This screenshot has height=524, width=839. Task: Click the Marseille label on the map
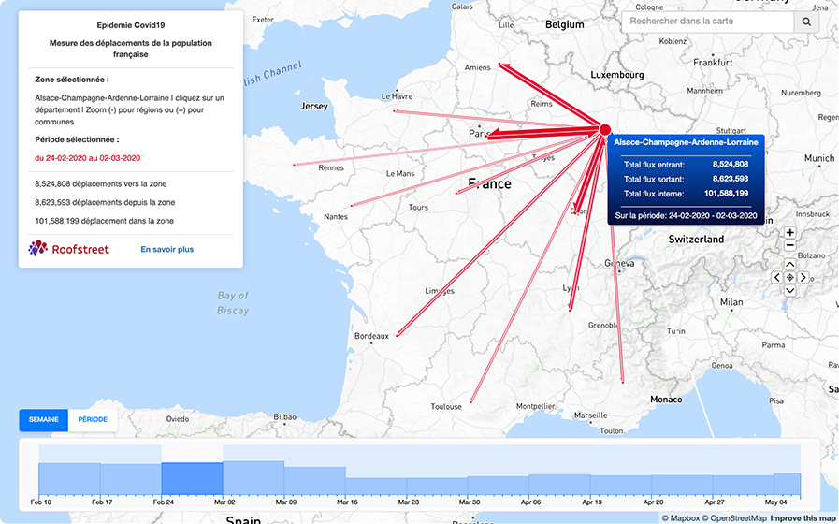tap(591, 415)
